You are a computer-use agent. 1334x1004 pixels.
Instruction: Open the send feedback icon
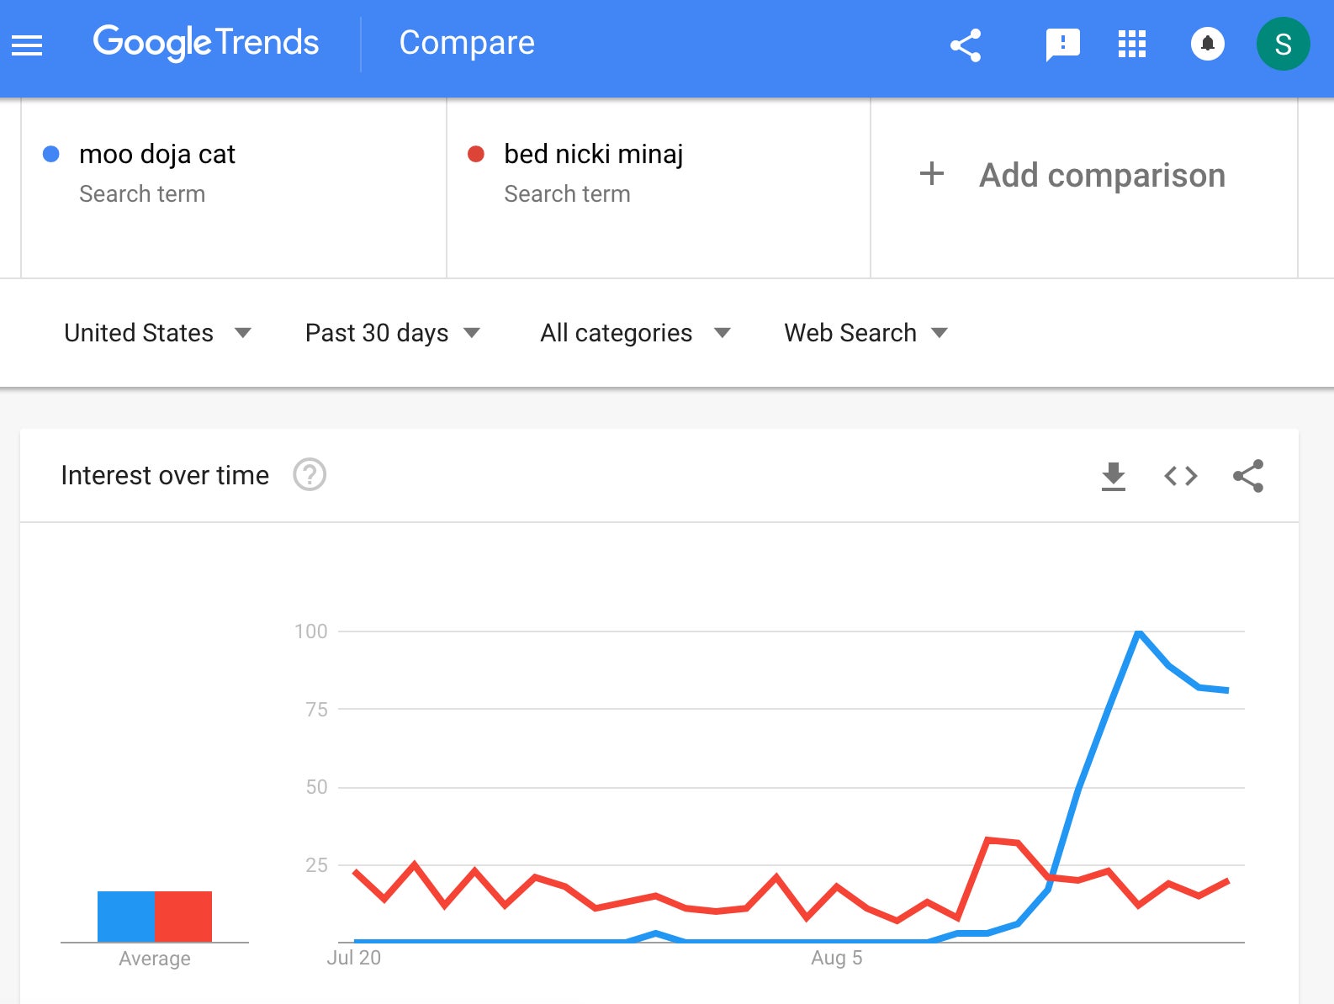(x=1062, y=45)
